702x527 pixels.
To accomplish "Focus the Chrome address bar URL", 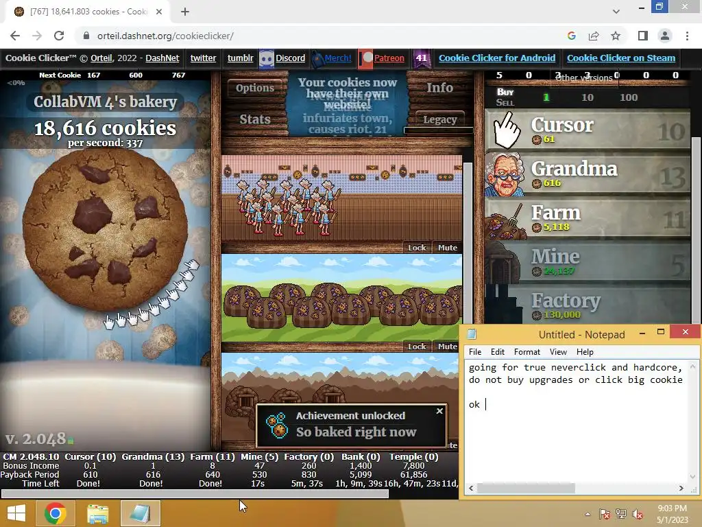I will click(165, 36).
